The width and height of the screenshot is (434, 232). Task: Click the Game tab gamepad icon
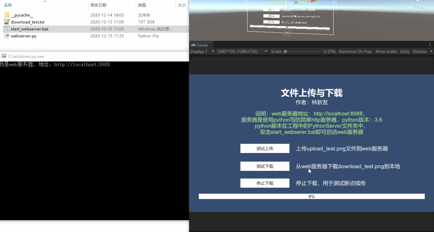(x=193, y=45)
